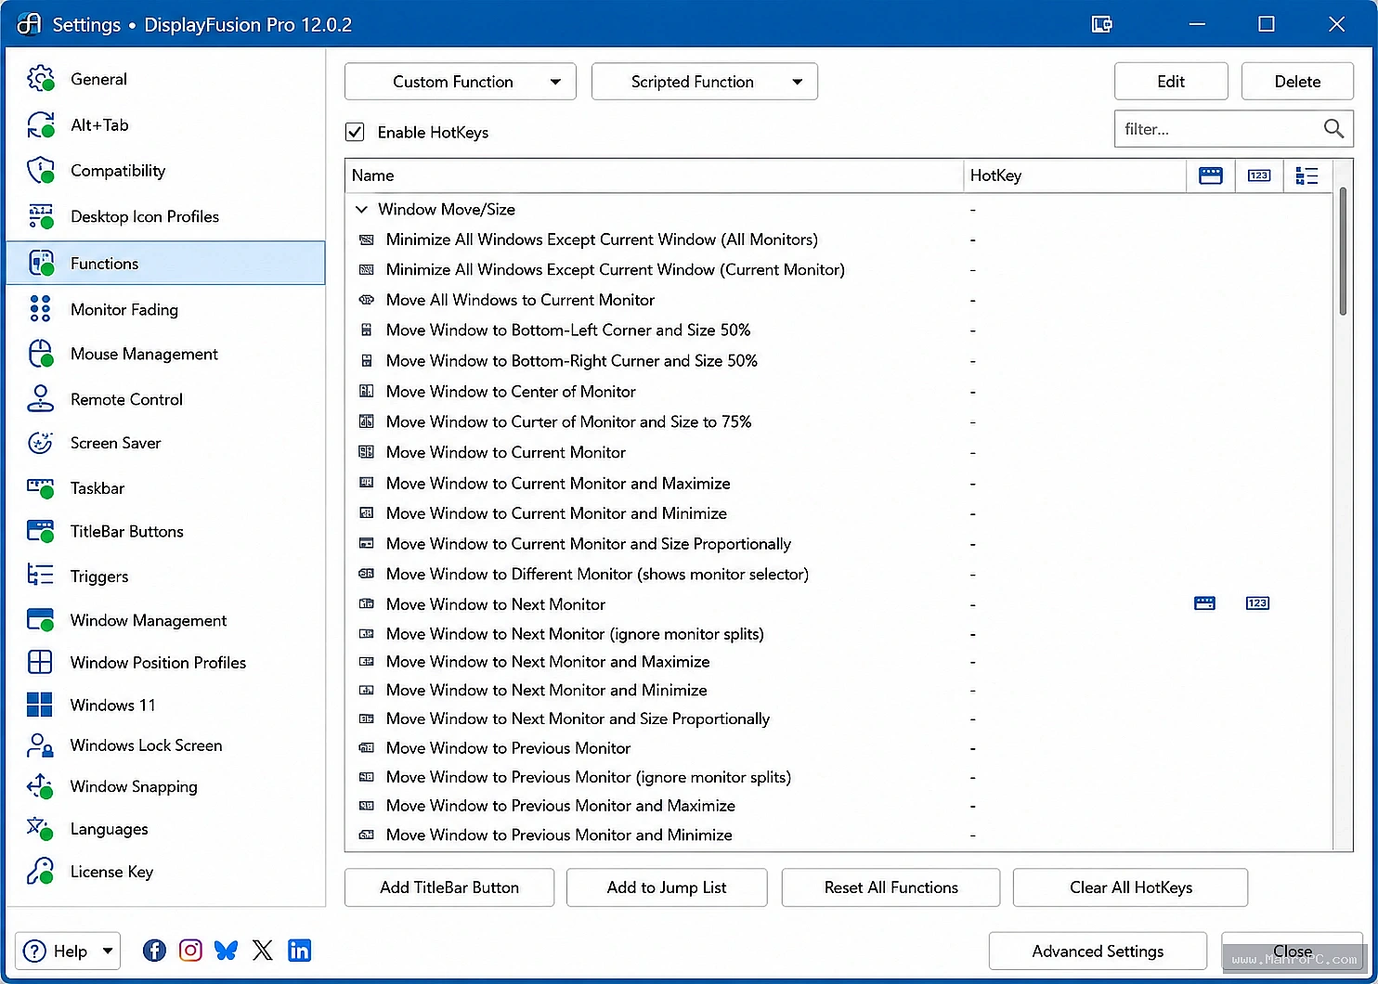Image resolution: width=1378 pixels, height=984 pixels.
Task: Open the Scripted Function dropdown
Action: tap(705, 82)
